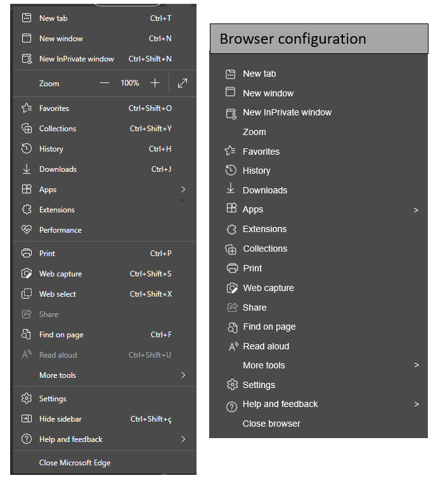Click Help question mark icon in Edge menu
This screenshot has height=492, width=438.
[27, 439]
